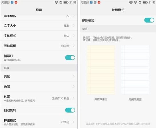Open 休眠 sleep timeout chevron
157x129 pixels.
click(74, 98)
